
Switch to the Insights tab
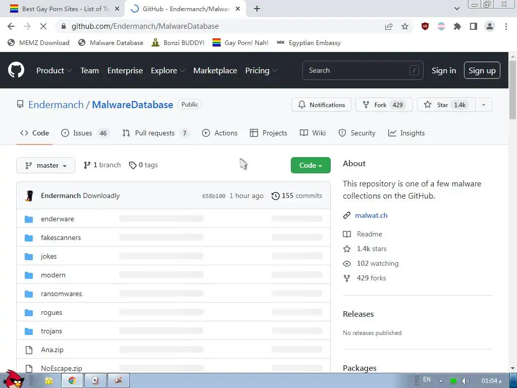tap(406, 133)
